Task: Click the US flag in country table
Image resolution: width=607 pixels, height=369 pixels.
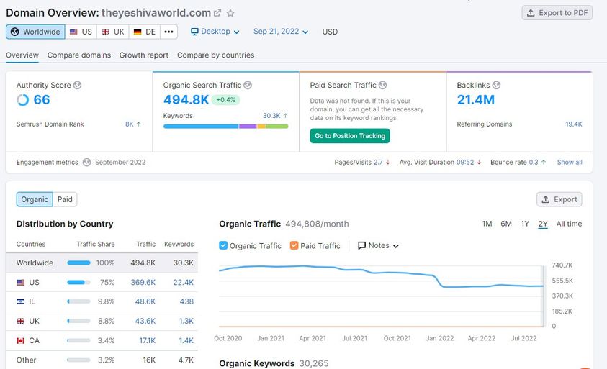Action: [x=20, y=283]
